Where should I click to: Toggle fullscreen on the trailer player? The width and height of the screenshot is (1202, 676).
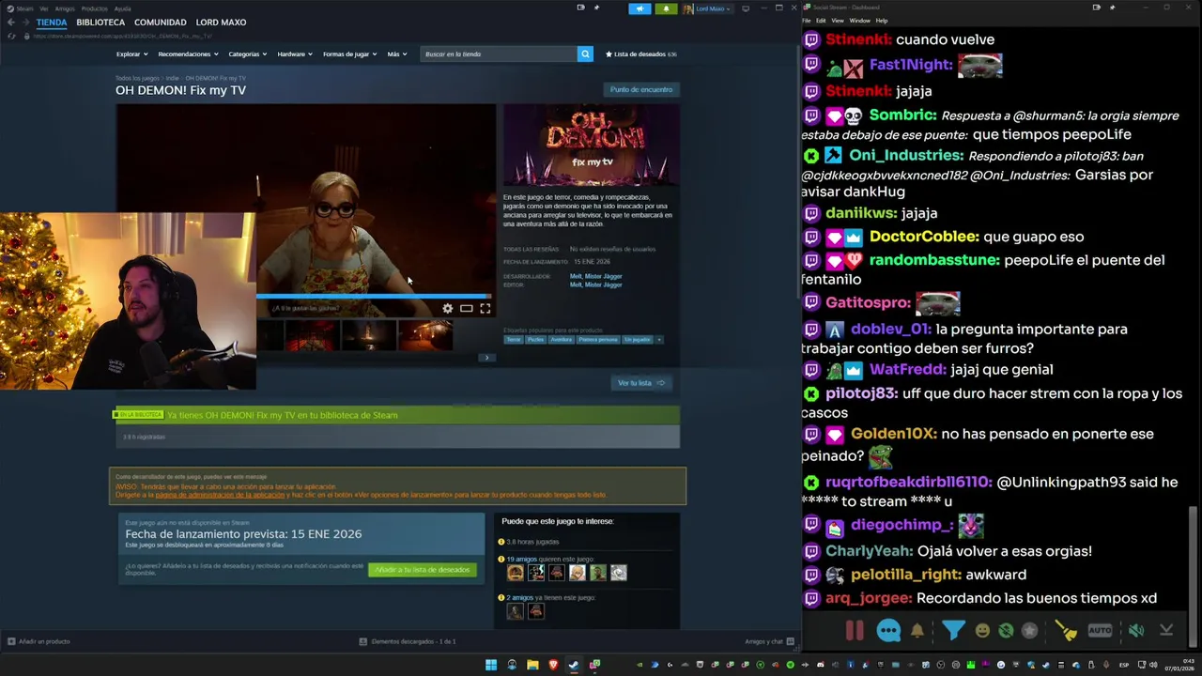pyautogui.click(x=485, y=308)
